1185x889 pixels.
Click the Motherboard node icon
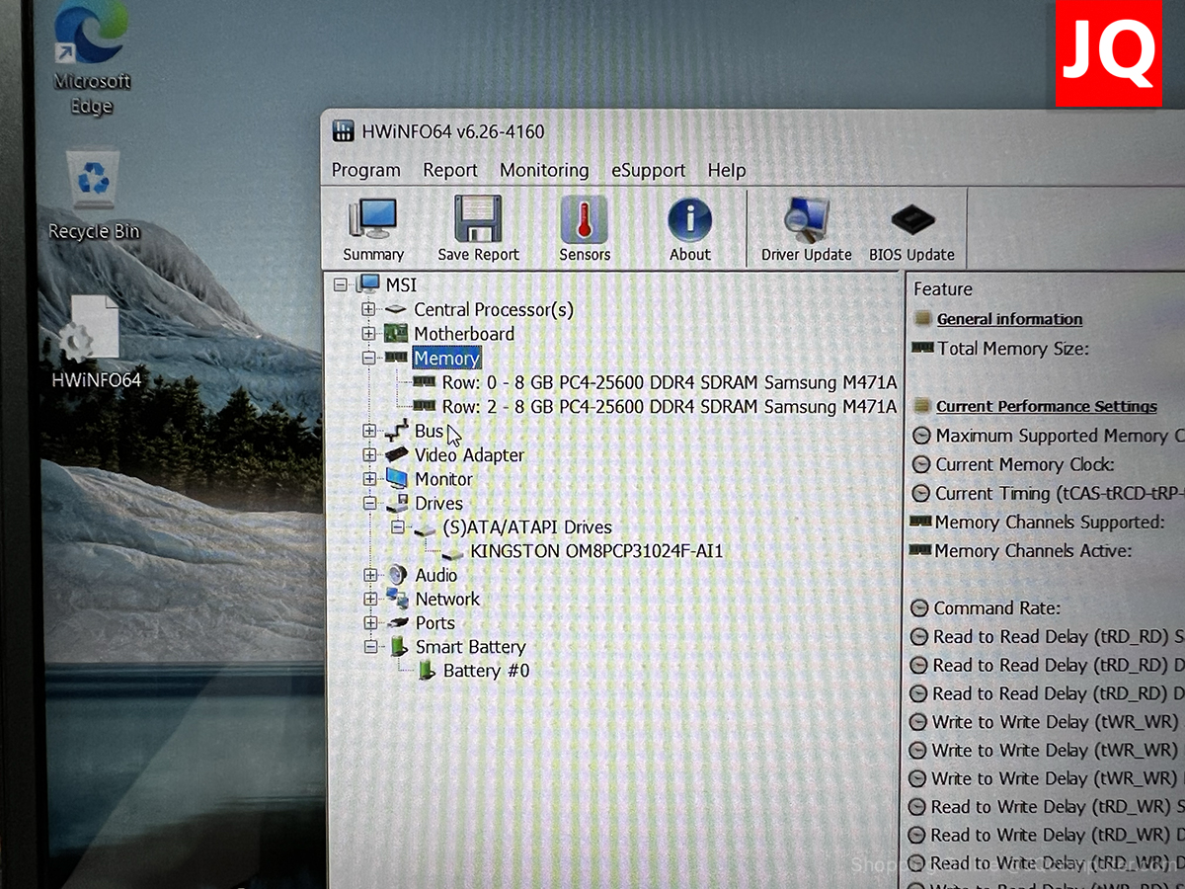click(396, 333)
